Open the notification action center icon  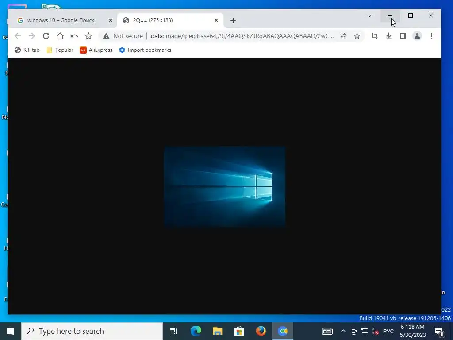point(439,332)
